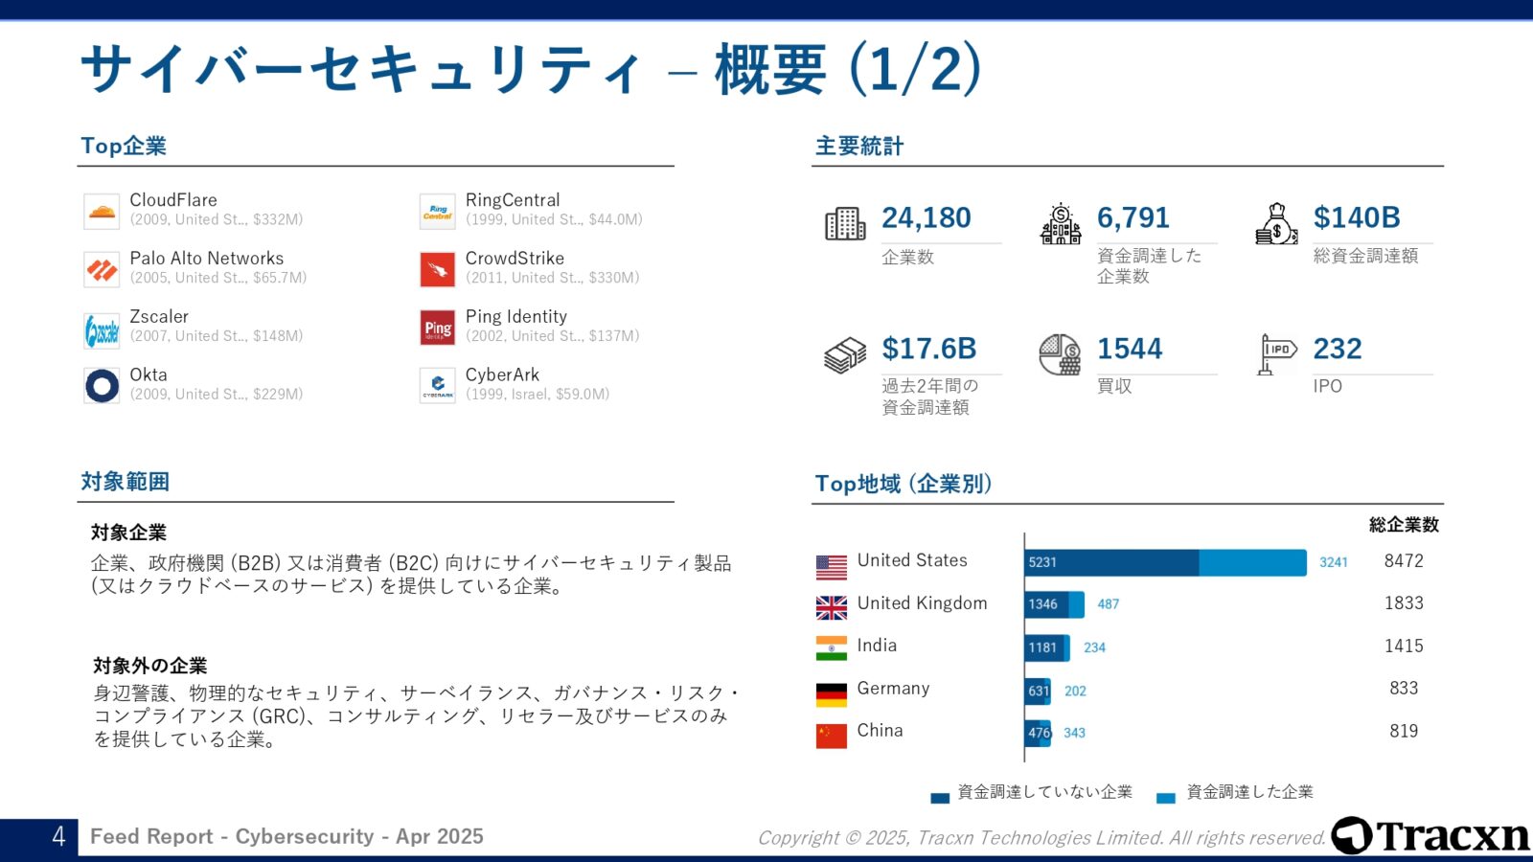Click the United States light blue bar segment
Viewport: 1533px width, 862px height.
[x=1252, y=562]
